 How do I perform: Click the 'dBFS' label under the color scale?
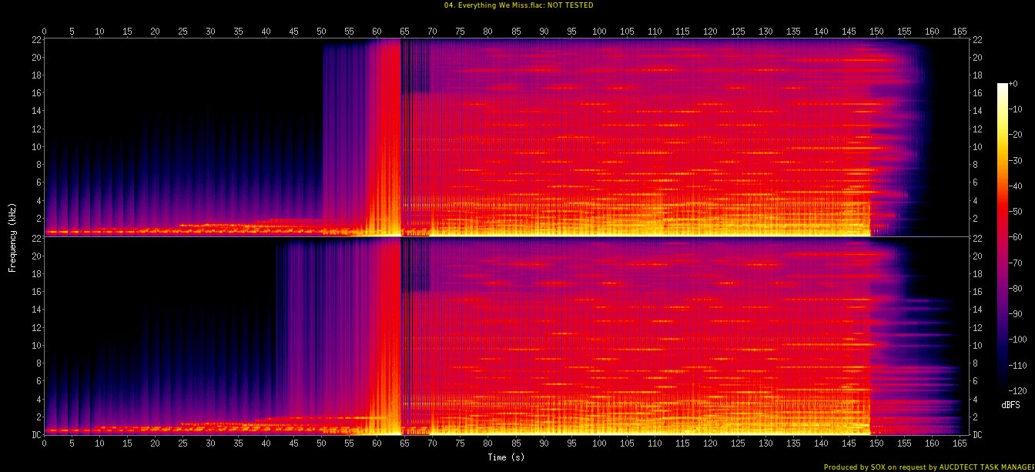click(x=1010, y=404)
